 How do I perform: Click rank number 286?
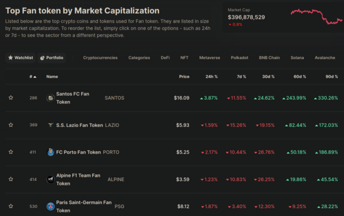click(33, 98)
